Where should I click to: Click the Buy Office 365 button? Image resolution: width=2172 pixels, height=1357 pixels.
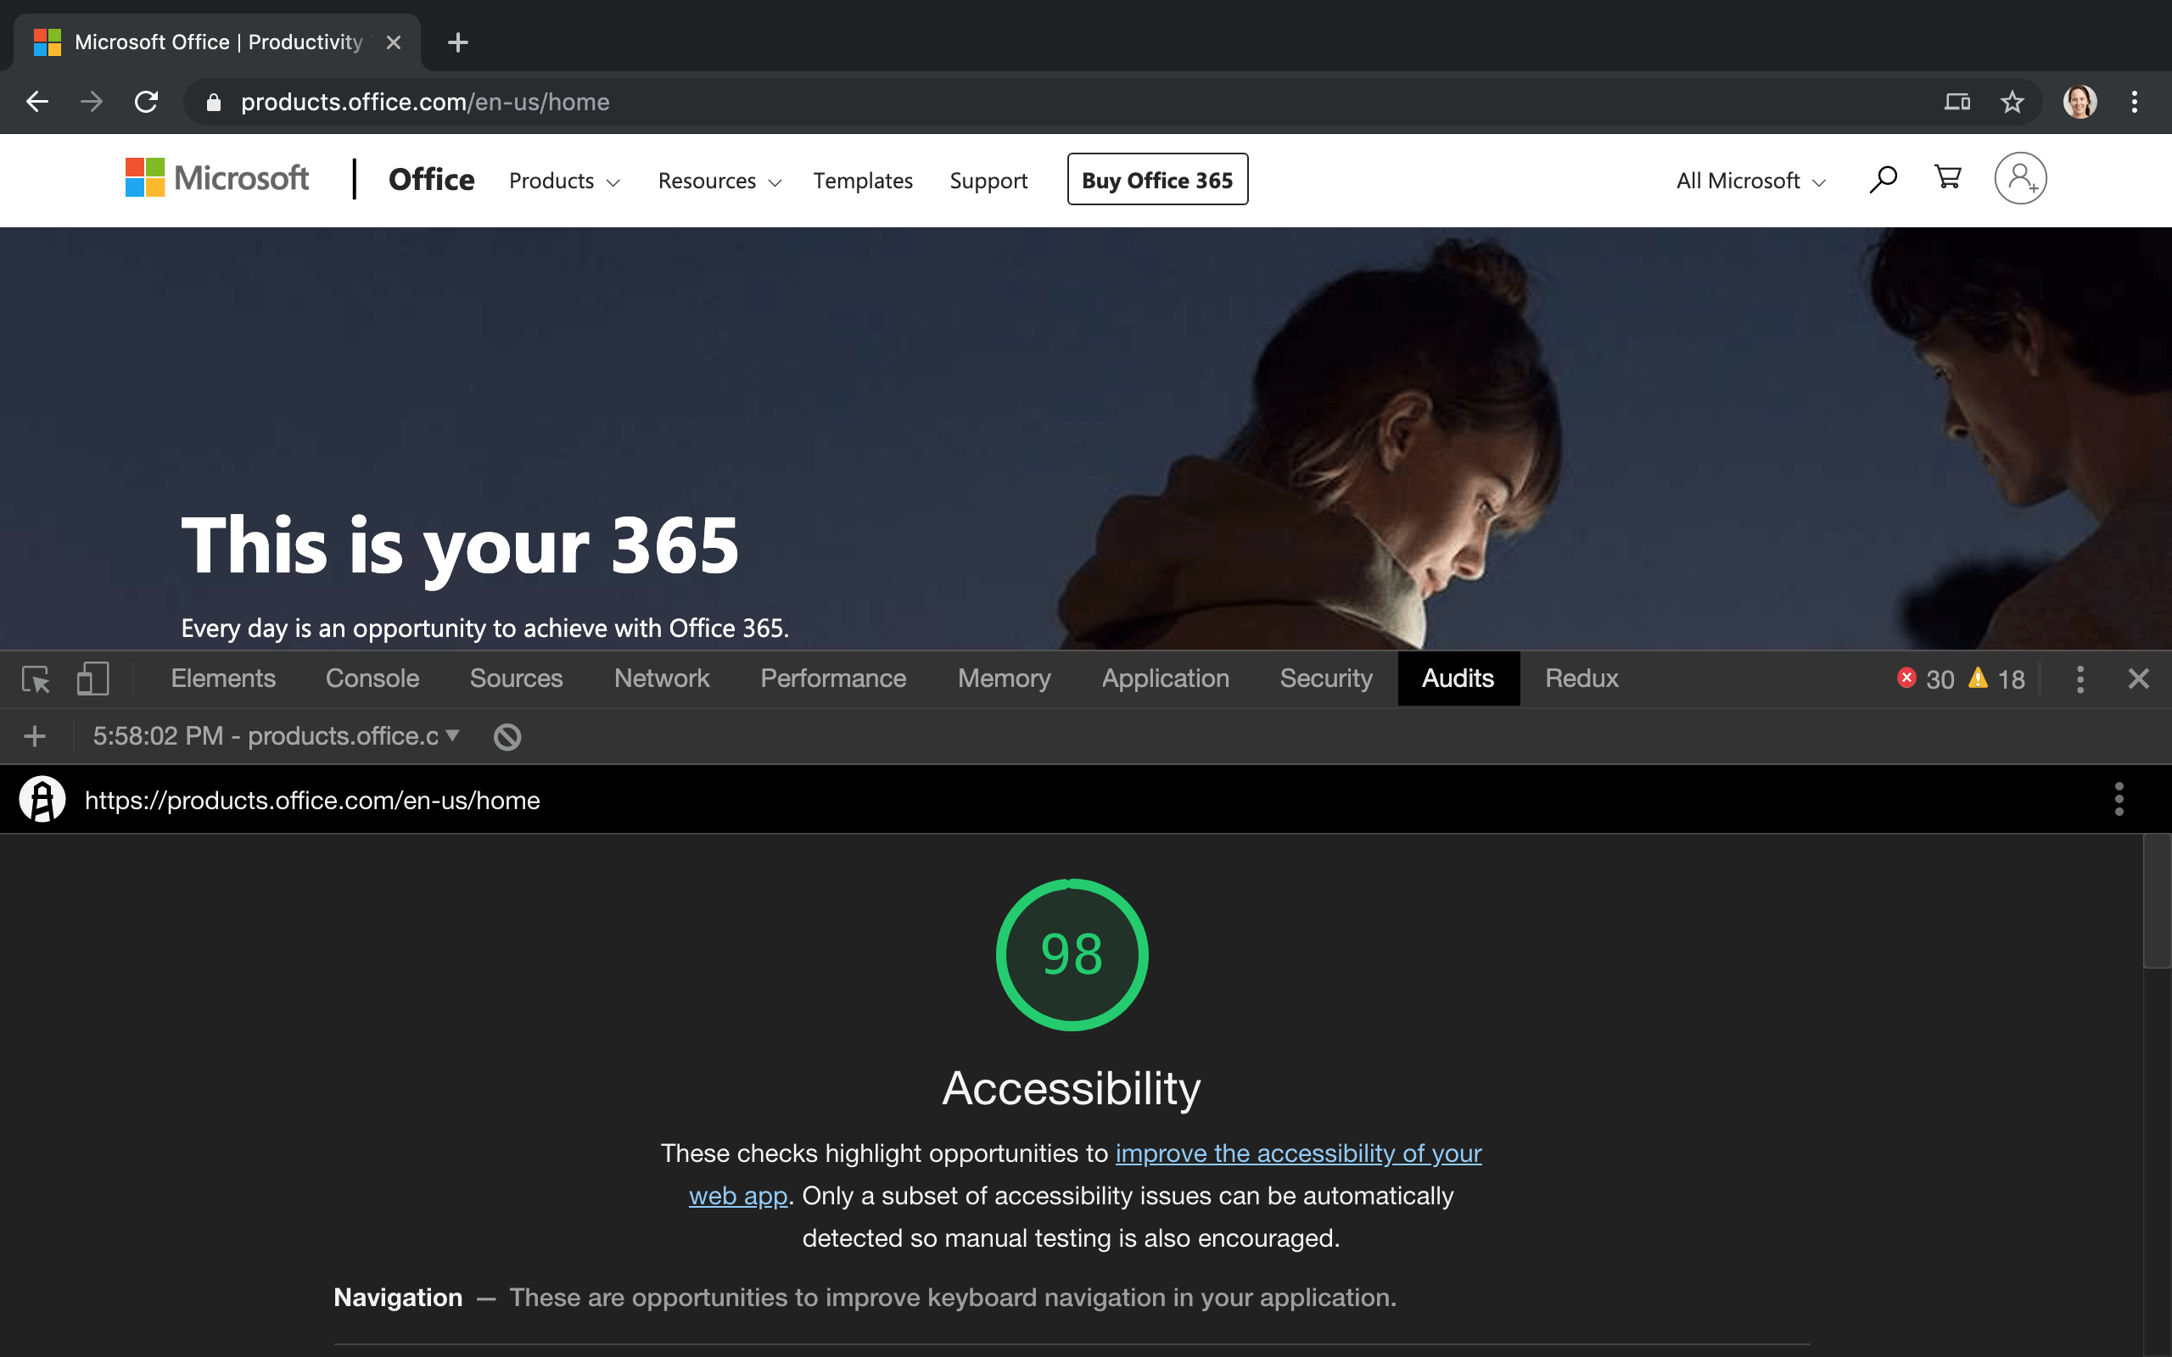tap(1157, 180)
